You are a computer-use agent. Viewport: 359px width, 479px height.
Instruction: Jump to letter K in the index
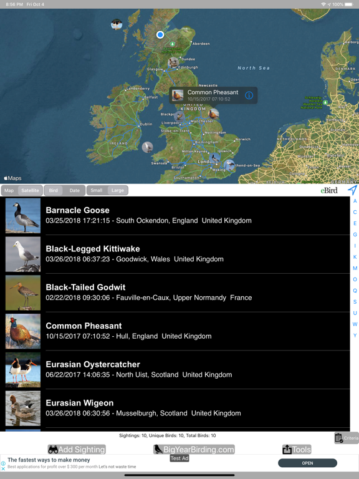[355, 257]
